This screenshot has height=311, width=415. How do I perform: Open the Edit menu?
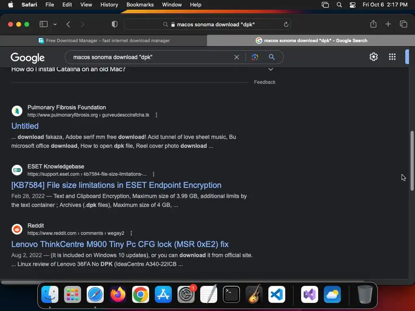(67, 4)
